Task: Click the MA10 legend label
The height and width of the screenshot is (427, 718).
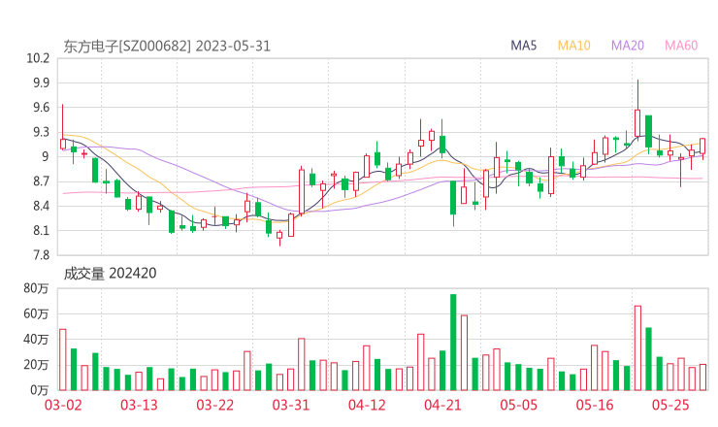Action: pos(573,46)
